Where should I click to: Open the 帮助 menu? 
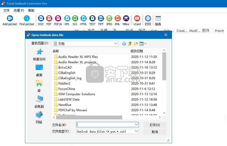pos(31,10)
